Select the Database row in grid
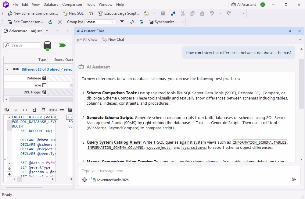 click(x=38, y=78)
